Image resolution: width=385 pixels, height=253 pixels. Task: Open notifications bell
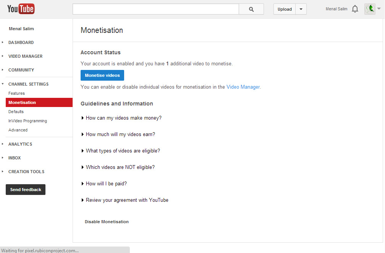click(x=355, y=9)
